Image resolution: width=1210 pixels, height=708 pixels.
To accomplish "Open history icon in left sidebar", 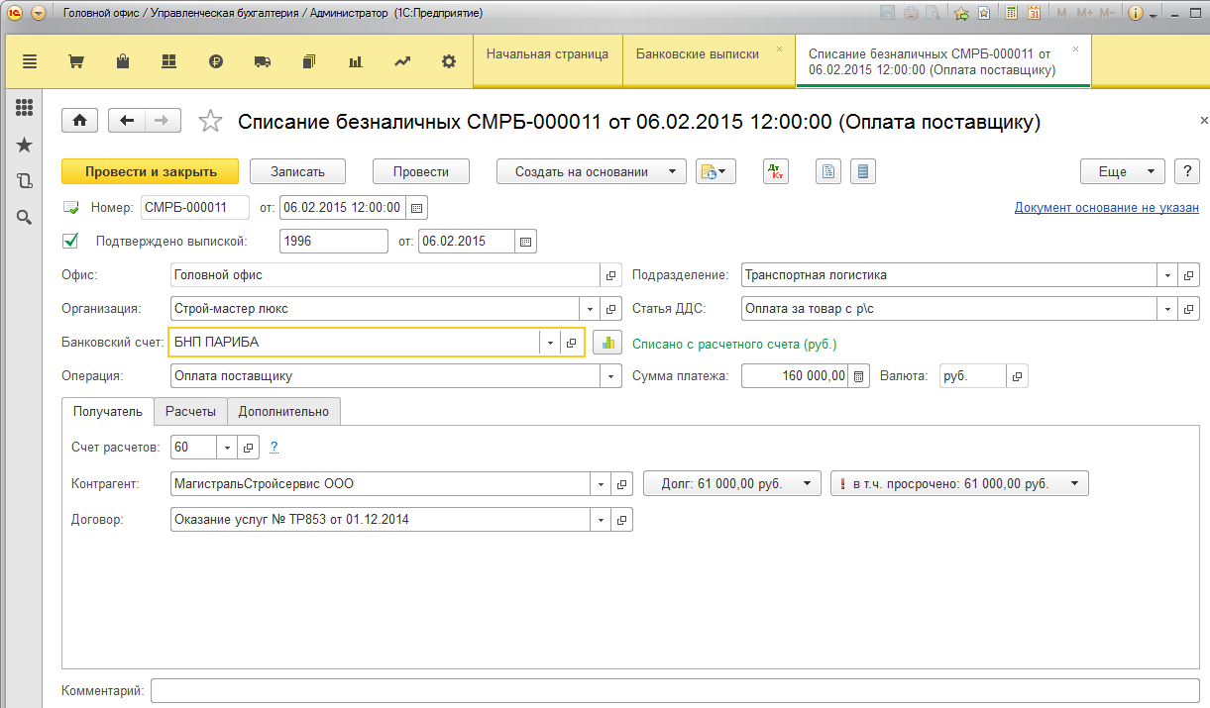I will pyautogui.click(x=24, y=181).
